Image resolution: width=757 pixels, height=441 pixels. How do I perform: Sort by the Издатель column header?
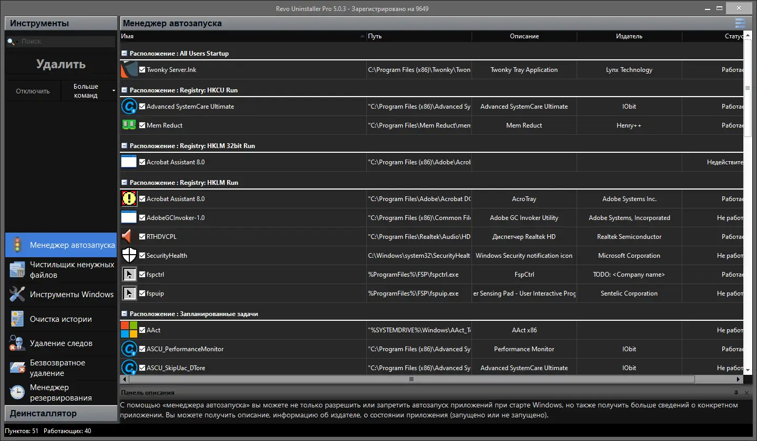pyautogui.click(x=629, y=36)
